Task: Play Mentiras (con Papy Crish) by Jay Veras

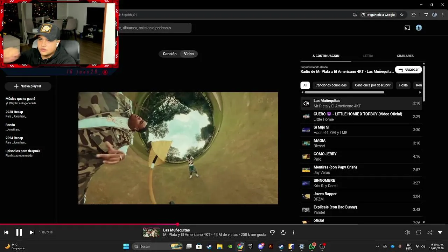Action: (x=361, y=170)
